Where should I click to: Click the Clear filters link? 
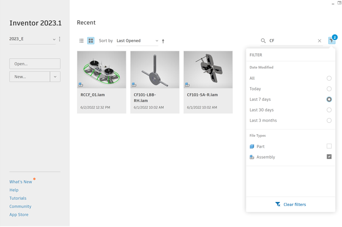(291, 204)
